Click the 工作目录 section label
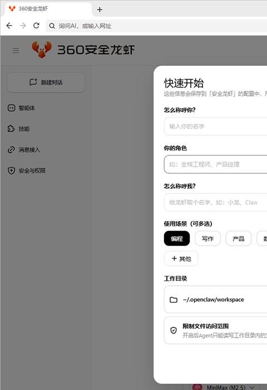The width and height of the screenshot is (267, 390). click(x=176, y=279)
